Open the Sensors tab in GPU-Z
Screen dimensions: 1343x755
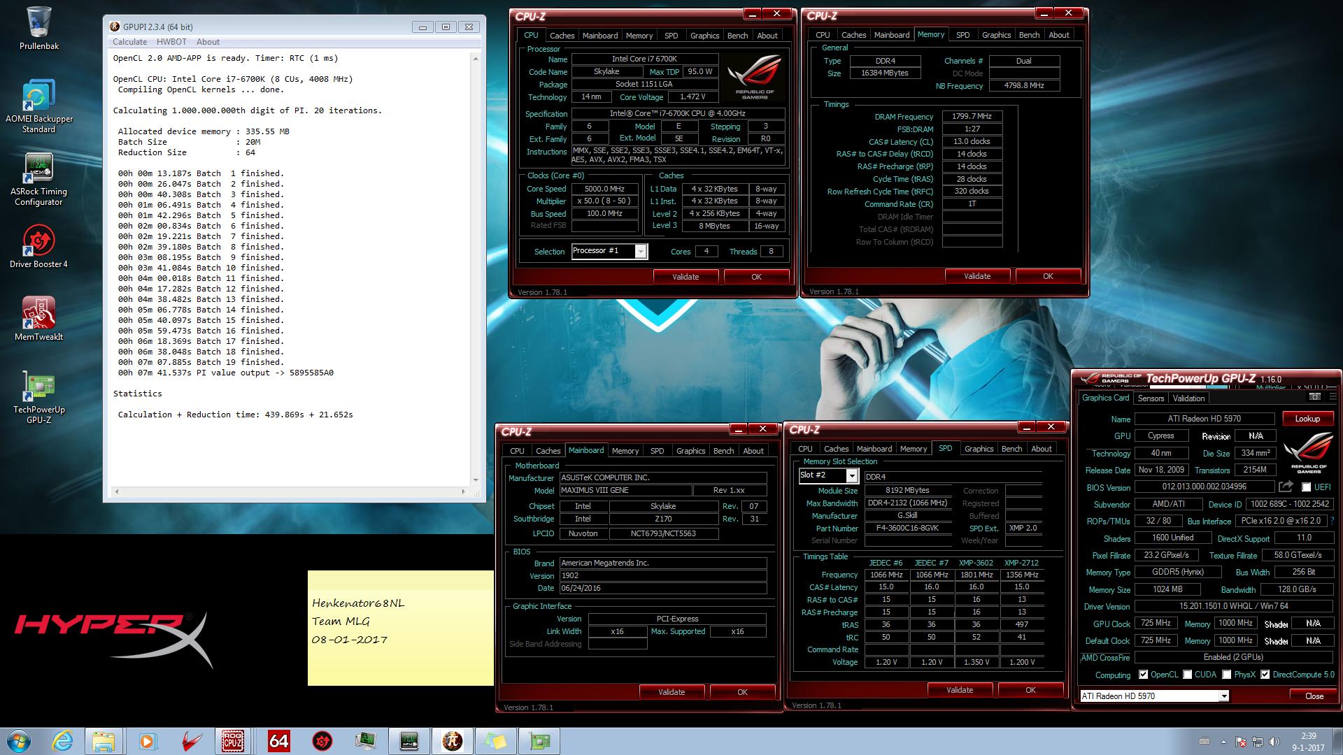click(1151, 398)
